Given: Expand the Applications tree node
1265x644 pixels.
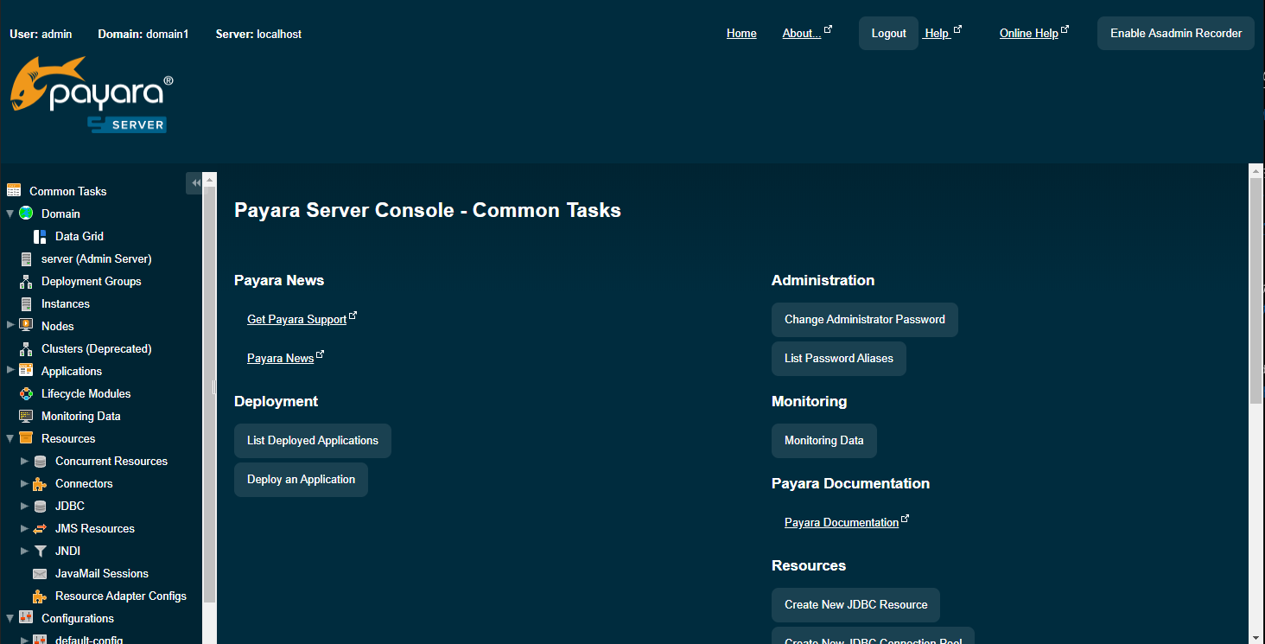Looking at the screenshot, I should click(10, 370).
